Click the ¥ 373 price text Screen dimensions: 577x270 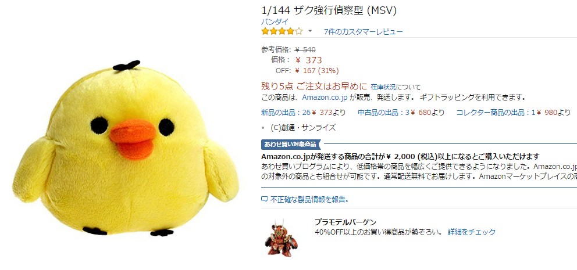click(309, 60)
